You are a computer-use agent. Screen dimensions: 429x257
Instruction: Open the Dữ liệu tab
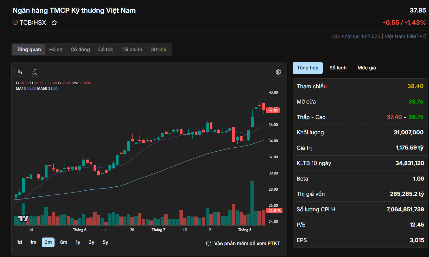point(158,50)
